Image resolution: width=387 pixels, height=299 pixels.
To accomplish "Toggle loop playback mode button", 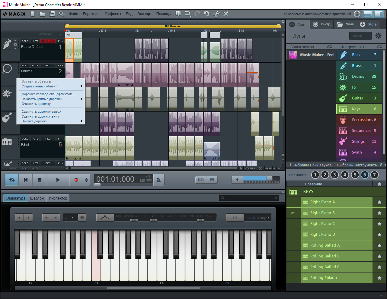I will [12, 180].
